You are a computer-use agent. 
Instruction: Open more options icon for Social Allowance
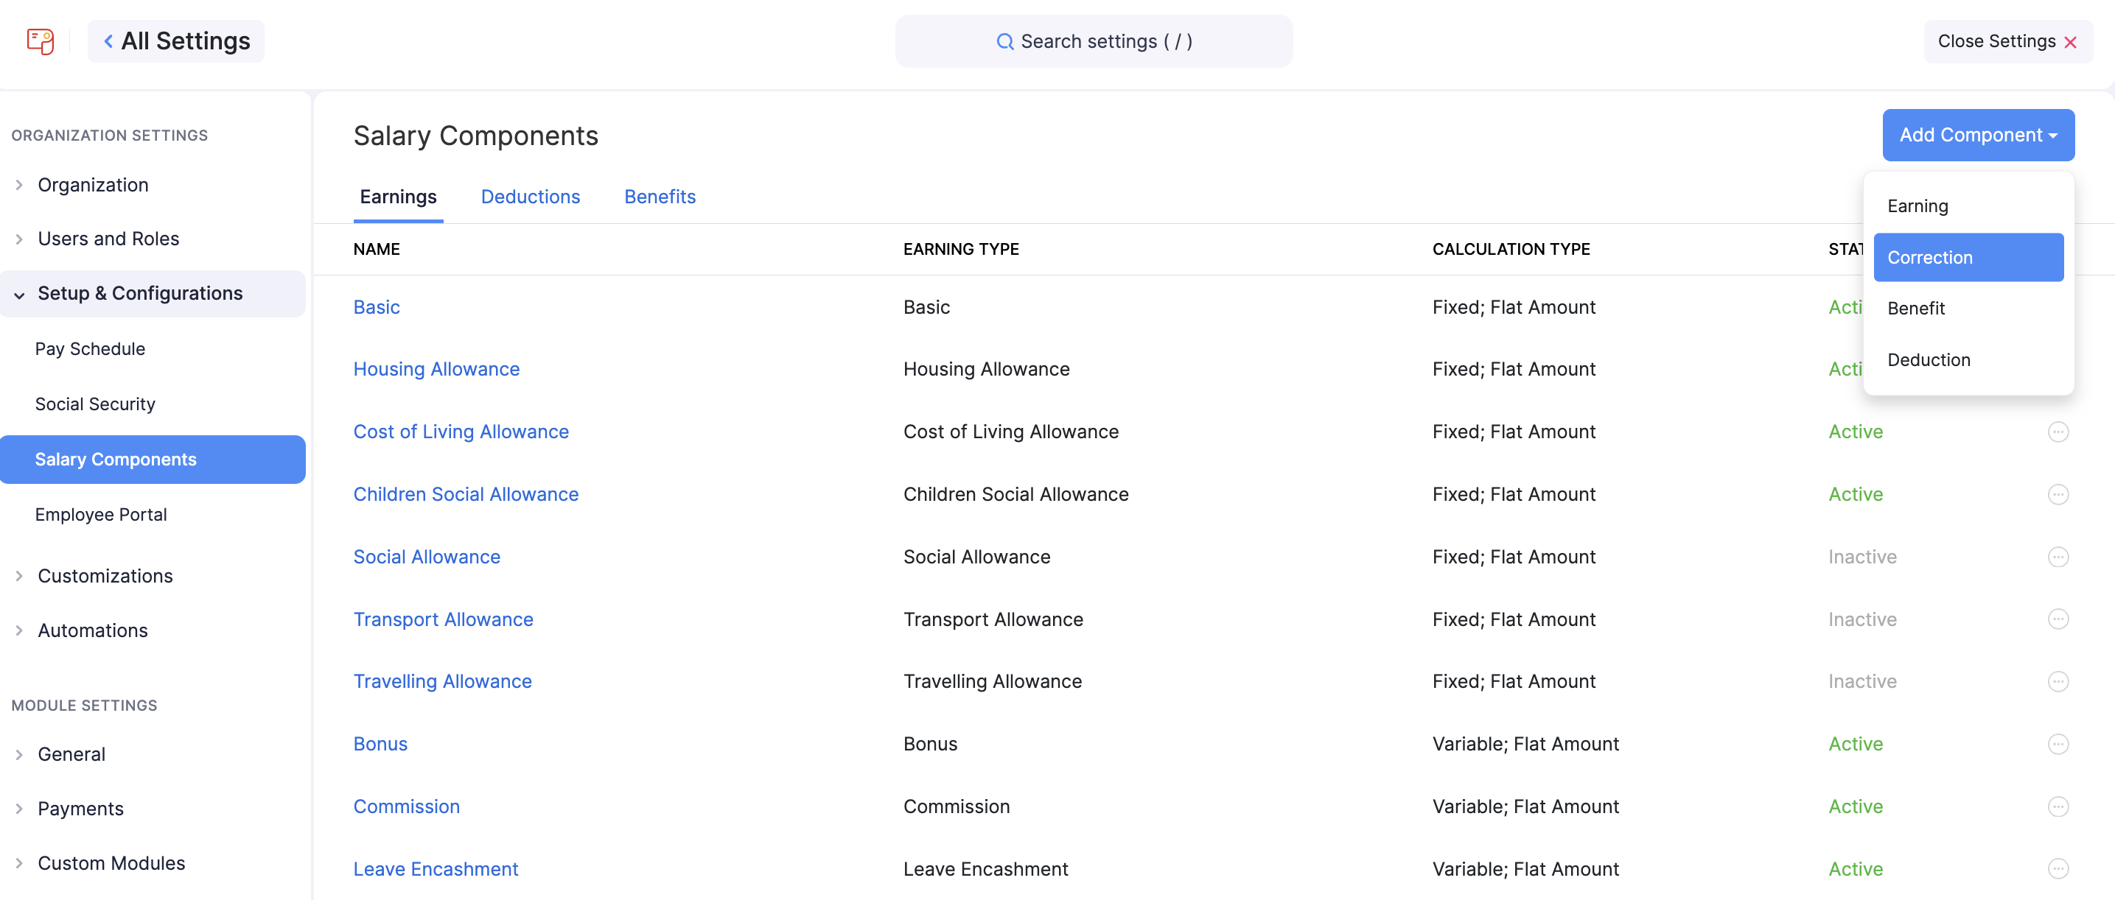coord(2058,556)
